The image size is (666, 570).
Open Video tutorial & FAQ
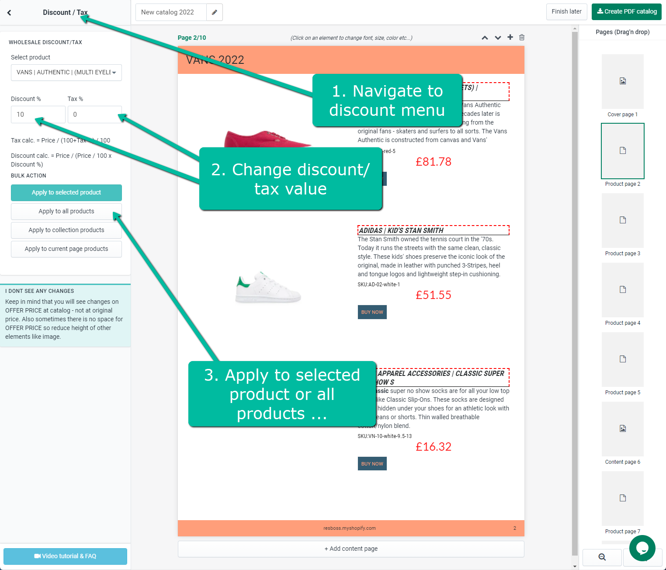65,556
